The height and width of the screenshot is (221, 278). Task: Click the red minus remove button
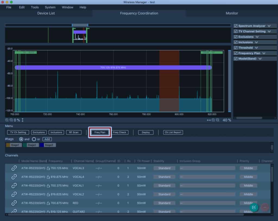point(265,207)
